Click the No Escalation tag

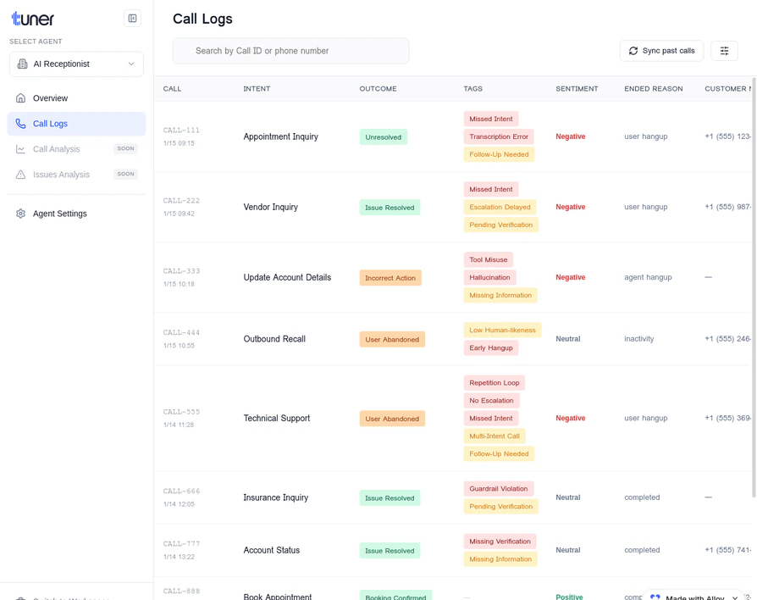click(x=491, y=401)
